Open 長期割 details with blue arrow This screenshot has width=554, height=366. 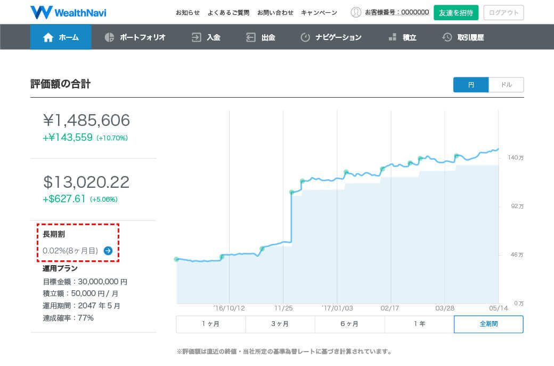[108, 250]
